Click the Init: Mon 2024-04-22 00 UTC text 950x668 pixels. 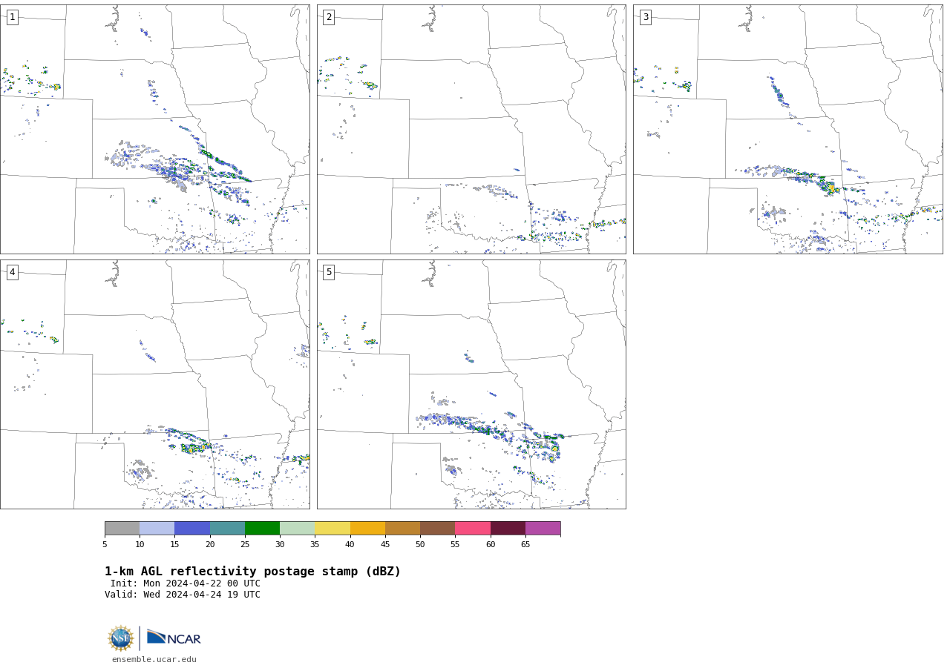click(x=186, y=583)
